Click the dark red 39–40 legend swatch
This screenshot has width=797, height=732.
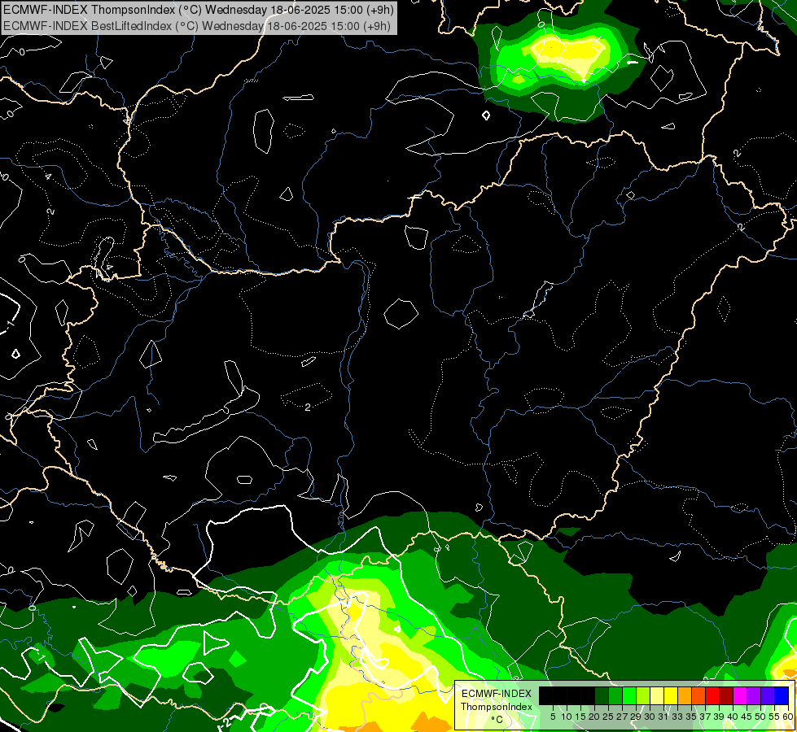(x=726, y=695)
